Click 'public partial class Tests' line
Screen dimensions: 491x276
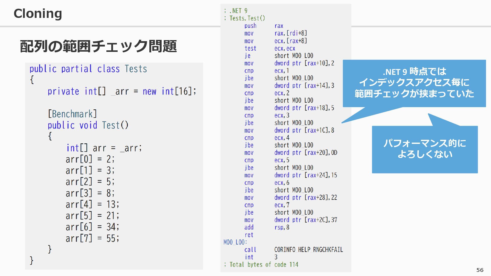pos(88,69)
